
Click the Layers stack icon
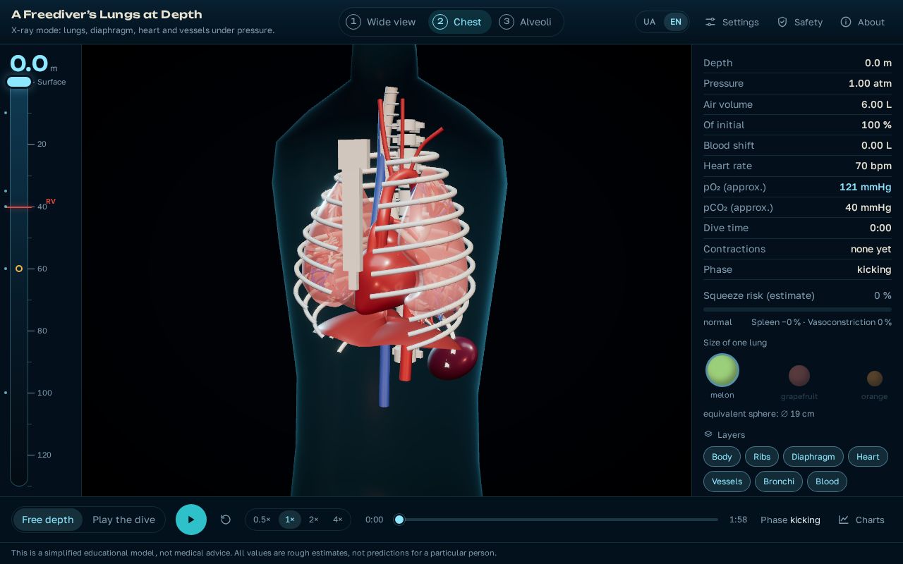pos(708,434)
